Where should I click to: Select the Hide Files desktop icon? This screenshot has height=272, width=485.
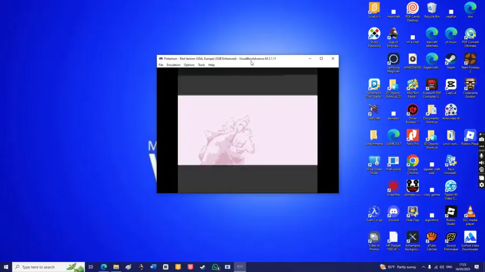(413, 214)
